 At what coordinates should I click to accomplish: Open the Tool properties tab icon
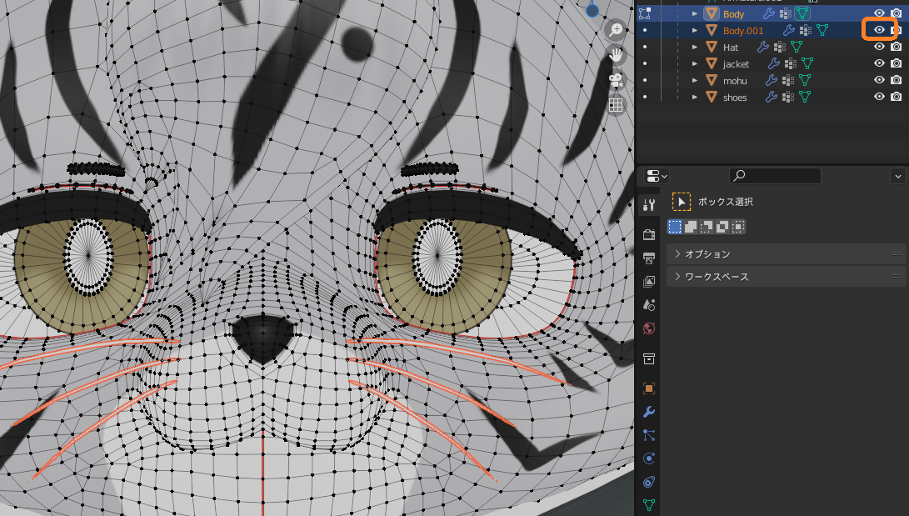click(649, 205)
